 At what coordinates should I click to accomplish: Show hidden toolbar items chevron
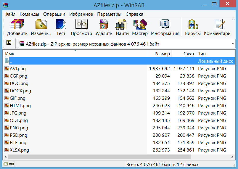coord(233,20)
